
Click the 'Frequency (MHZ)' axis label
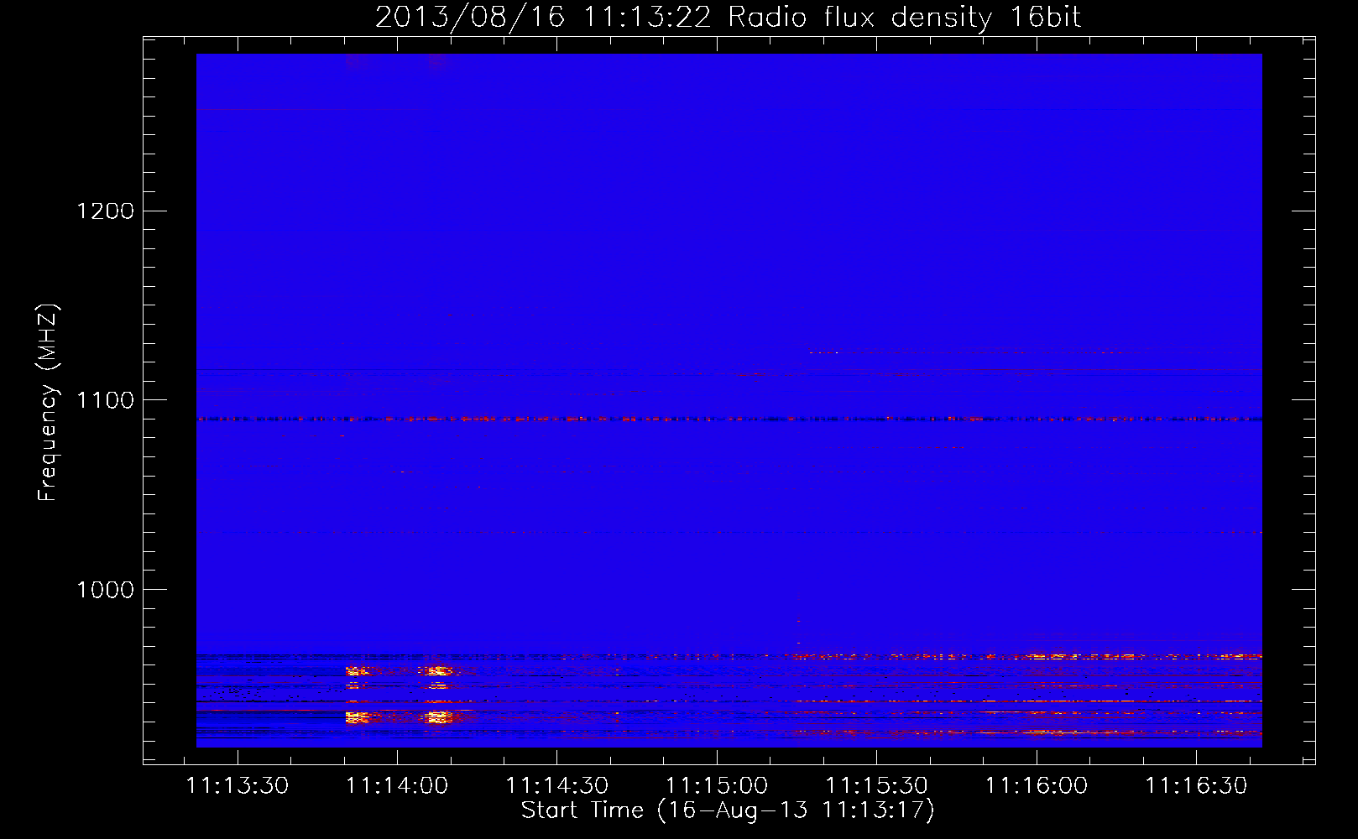(x=49, y=403)
